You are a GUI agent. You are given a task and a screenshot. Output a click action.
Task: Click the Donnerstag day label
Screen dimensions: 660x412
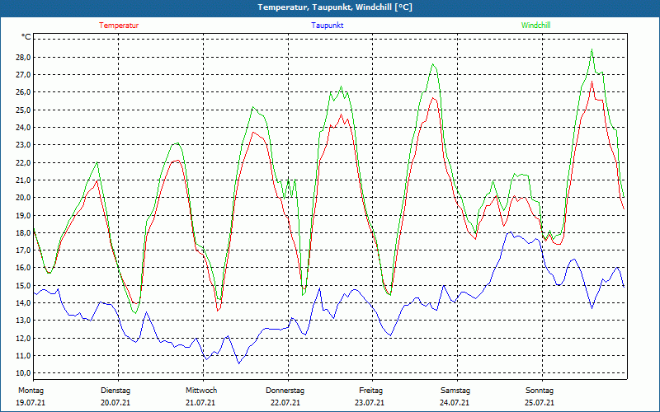[285, 391]
